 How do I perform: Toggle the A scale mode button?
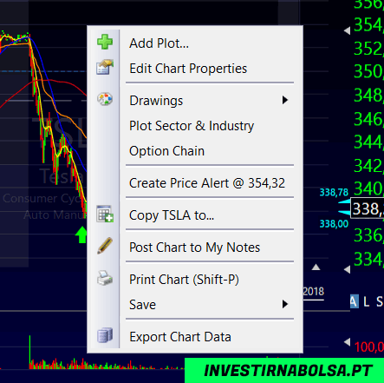[x=355, y=301]
